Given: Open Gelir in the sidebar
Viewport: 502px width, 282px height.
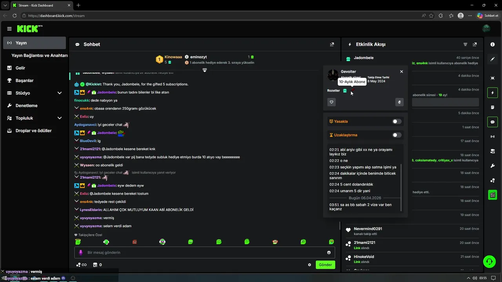Looking at the screenshot, I should click(35, 68).
